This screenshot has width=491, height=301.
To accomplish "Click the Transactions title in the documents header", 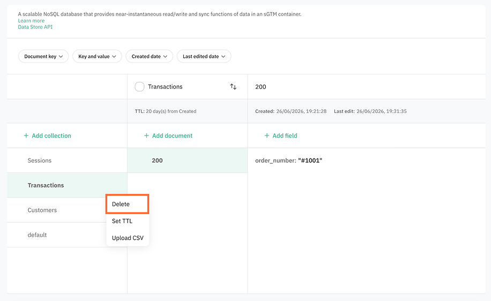I will click(x=165, y=87).
